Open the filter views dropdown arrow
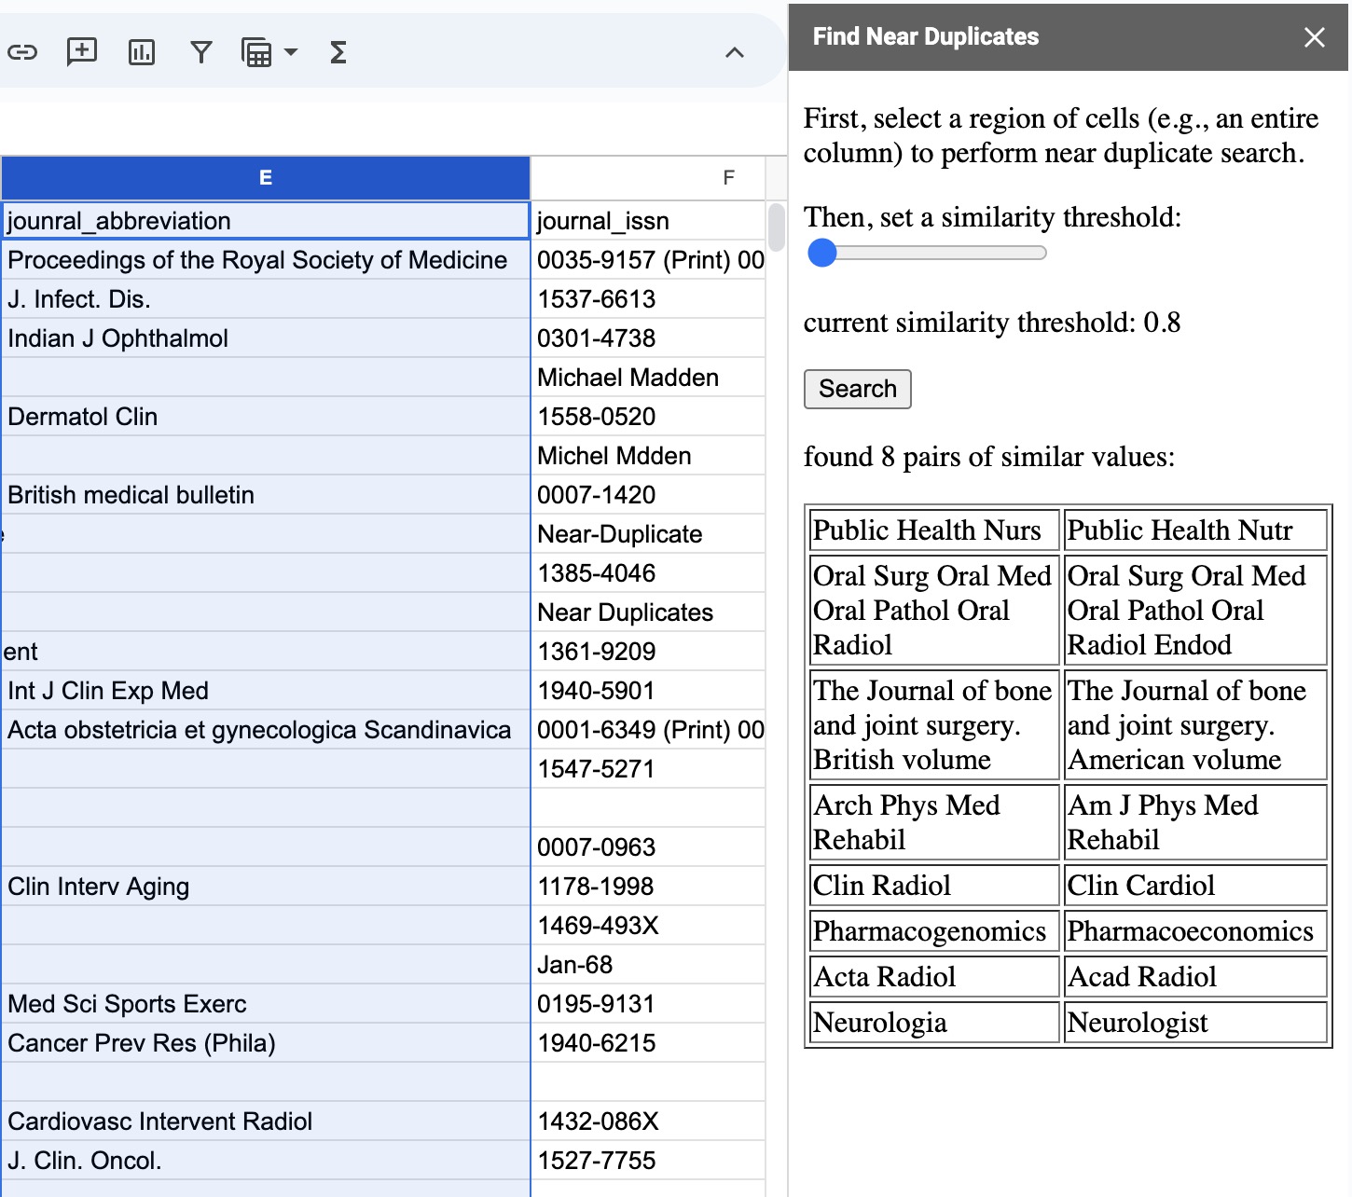Image resolution: width=1352 pixels, height=1197 pixels. 291,52
